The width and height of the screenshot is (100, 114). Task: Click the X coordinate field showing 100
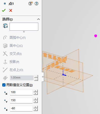(x=21, y=92)
